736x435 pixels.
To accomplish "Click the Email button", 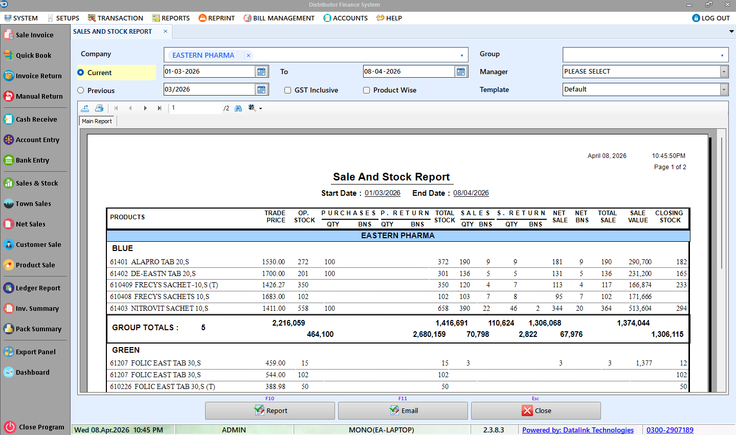I will point(403,410).
